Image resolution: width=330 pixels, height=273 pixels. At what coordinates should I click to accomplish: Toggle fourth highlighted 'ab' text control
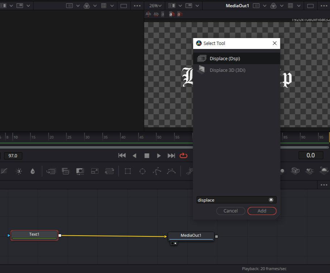[172, 14]
